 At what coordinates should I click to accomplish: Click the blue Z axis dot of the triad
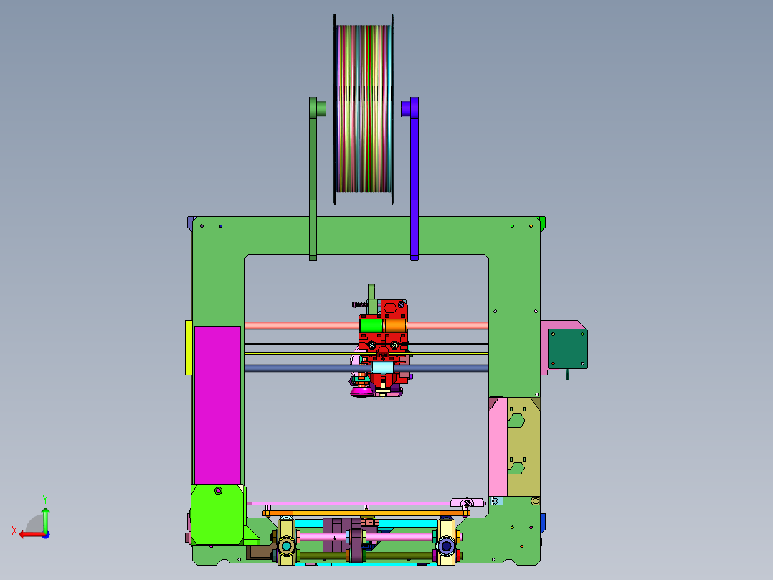[x=47, y=535]
